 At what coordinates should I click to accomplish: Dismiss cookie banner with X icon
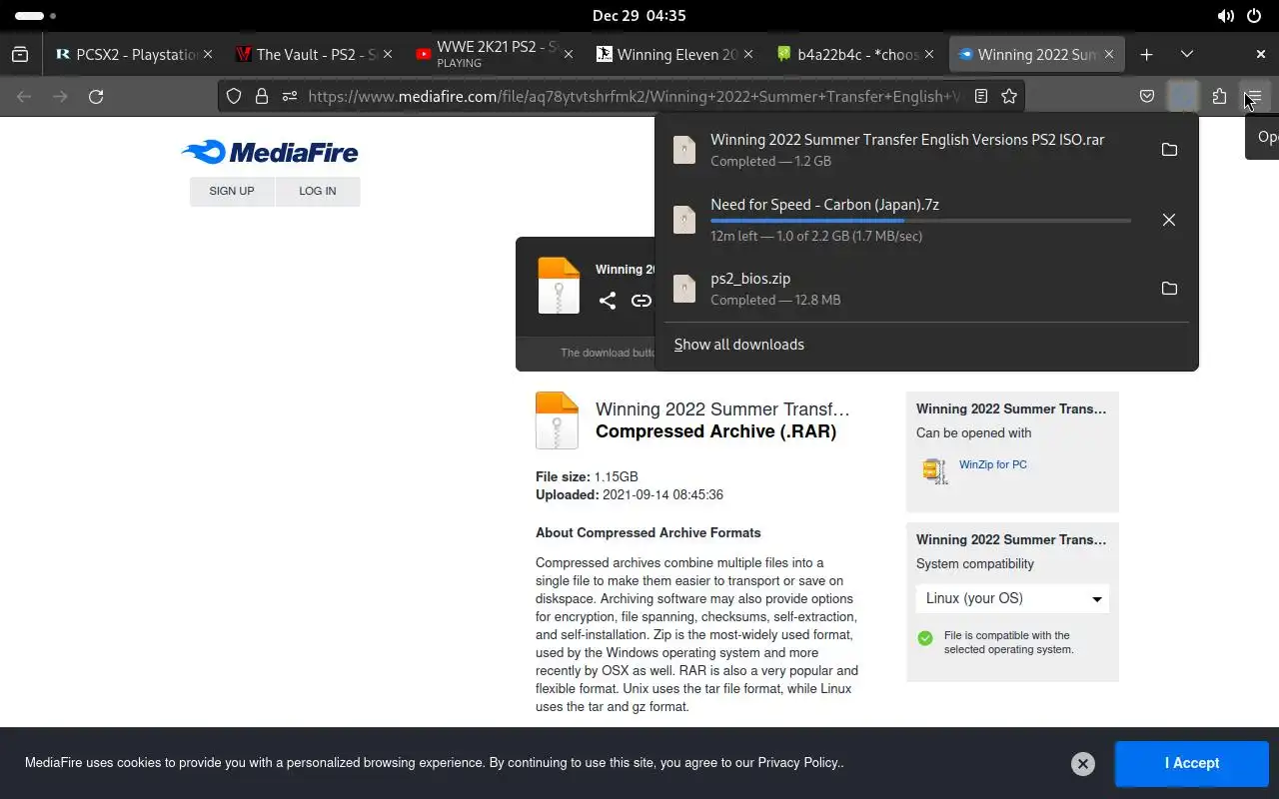[1083, 764]
